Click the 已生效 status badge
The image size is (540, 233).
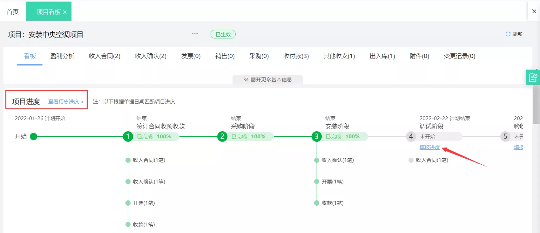coord(223,34)
